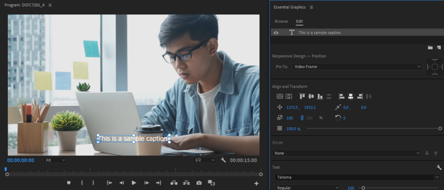
Task: Toggle the responsive design pin widget
Action: coord(434,67)
